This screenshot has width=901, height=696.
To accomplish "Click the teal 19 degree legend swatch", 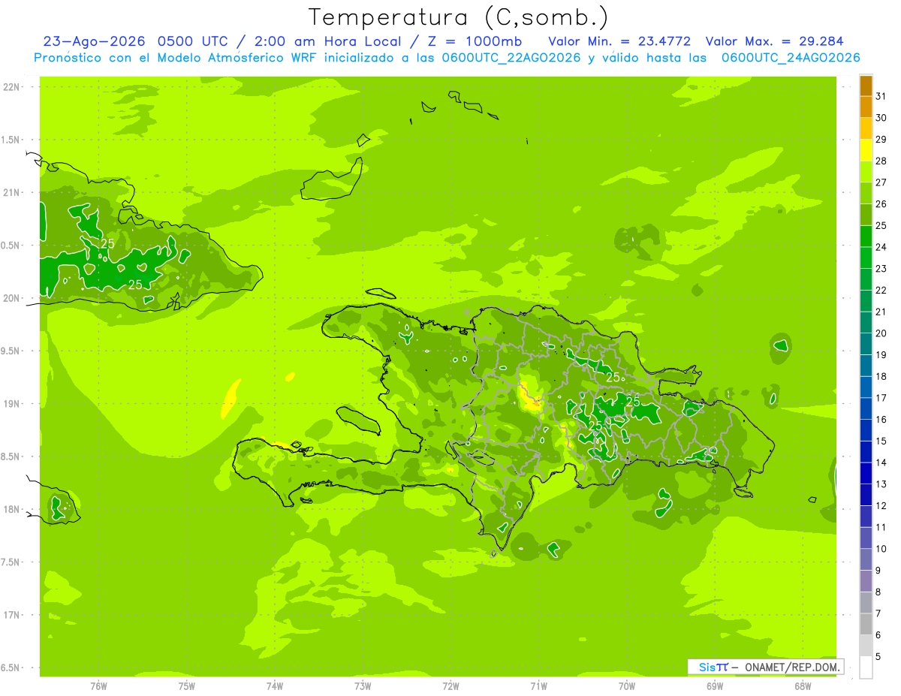I will (866, 344).
